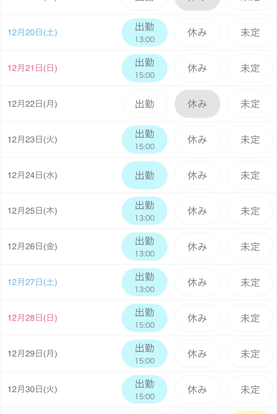This screenshot has height=414, width=277.
Task: Mark 12月26日(金) as 未定
Action: pyautogui.click(x=250, y=246)
